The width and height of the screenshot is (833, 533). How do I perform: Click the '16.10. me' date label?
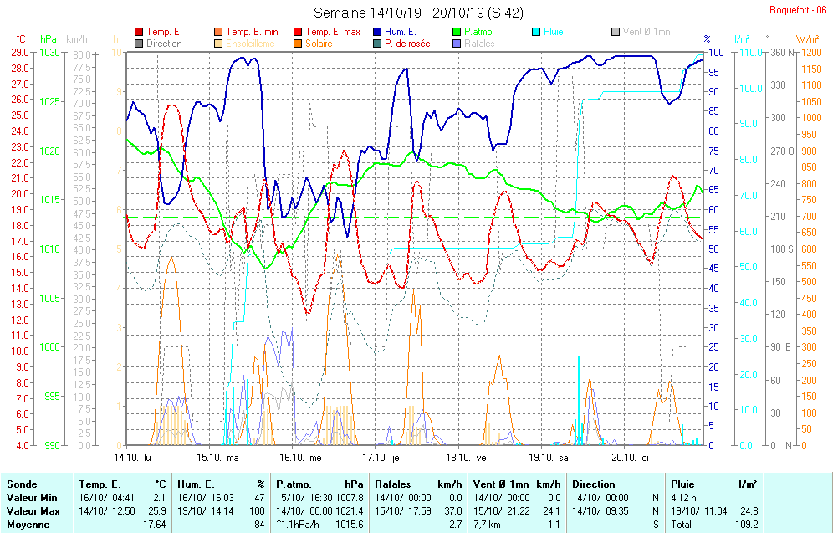pyautogui.click(x=301, y=458)
